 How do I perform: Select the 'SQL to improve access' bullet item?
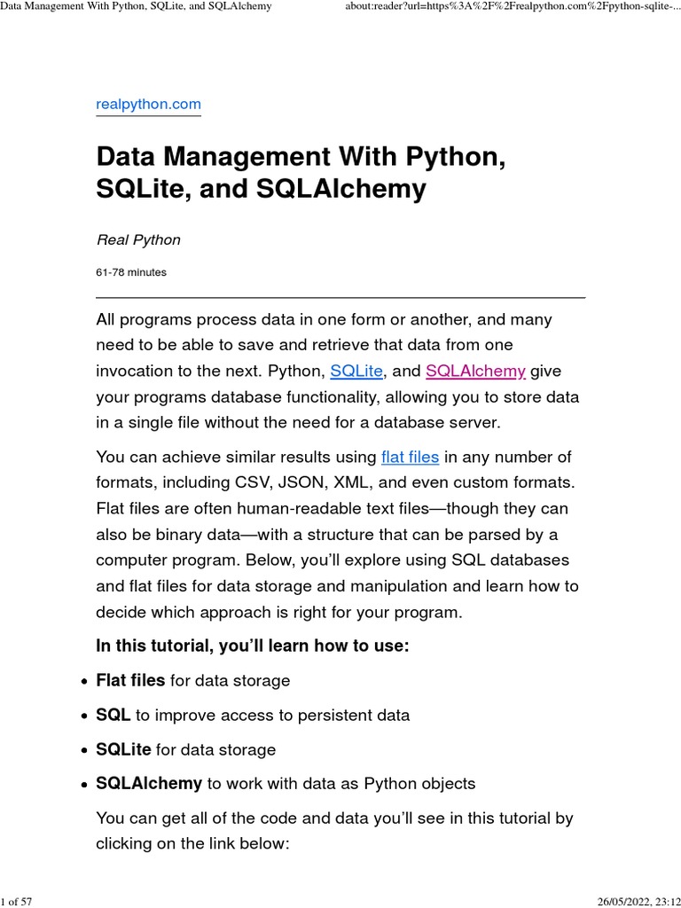click(x=252, y=716)
